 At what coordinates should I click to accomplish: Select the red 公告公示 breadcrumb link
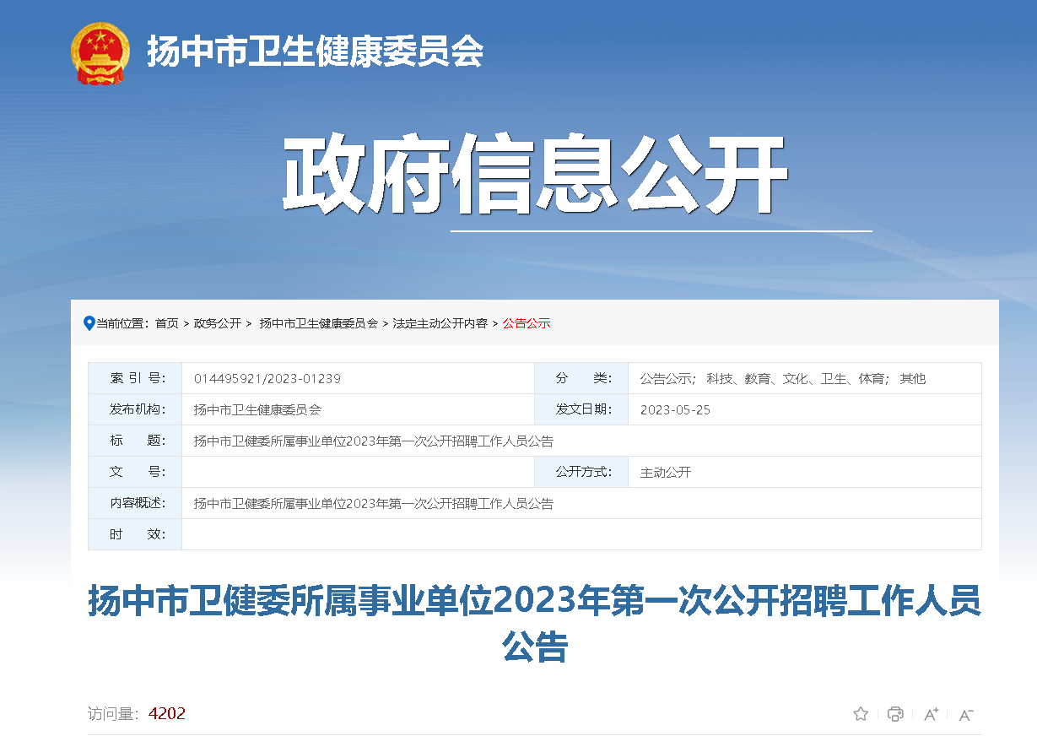pyautogui.click(x=527, y=323)
